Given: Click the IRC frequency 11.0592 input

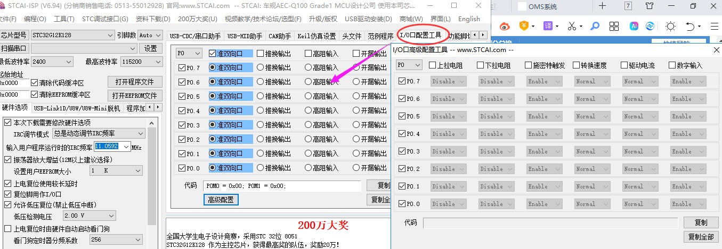Looking at the screenshot, I should tap(109, 147).
